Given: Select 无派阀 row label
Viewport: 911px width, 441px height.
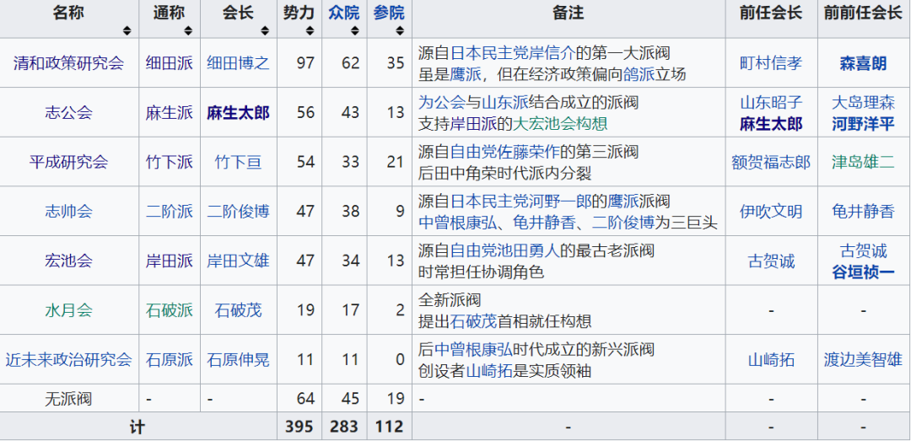Looking at the screenshot, I should pos(68,399).
